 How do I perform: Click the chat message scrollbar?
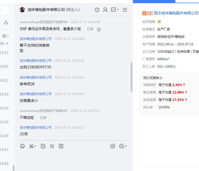click(x=131, y=77)
